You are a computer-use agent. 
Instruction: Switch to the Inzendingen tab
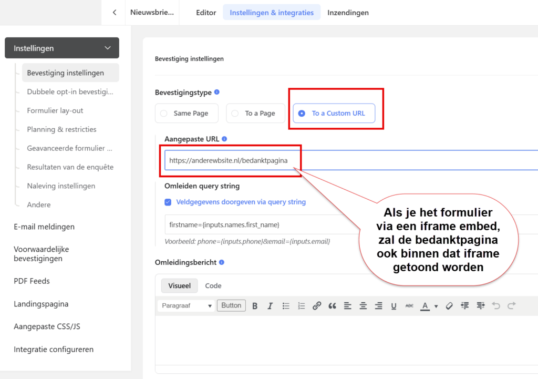click(348, 13)
